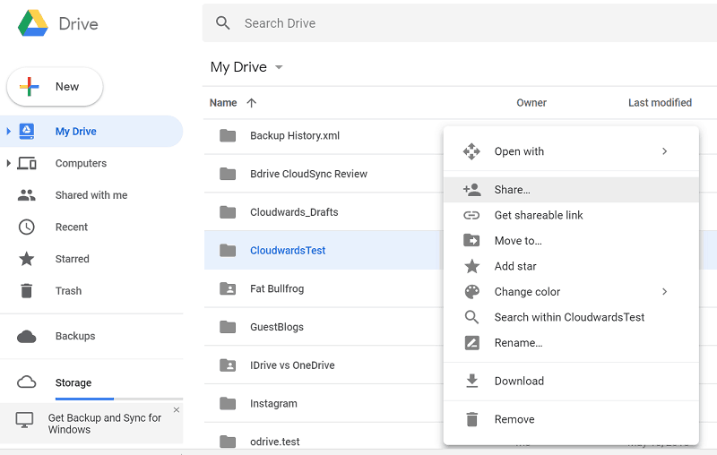Go to Starred items
The height and width of the screenshot is (455, 717).
tap(91, 259)
